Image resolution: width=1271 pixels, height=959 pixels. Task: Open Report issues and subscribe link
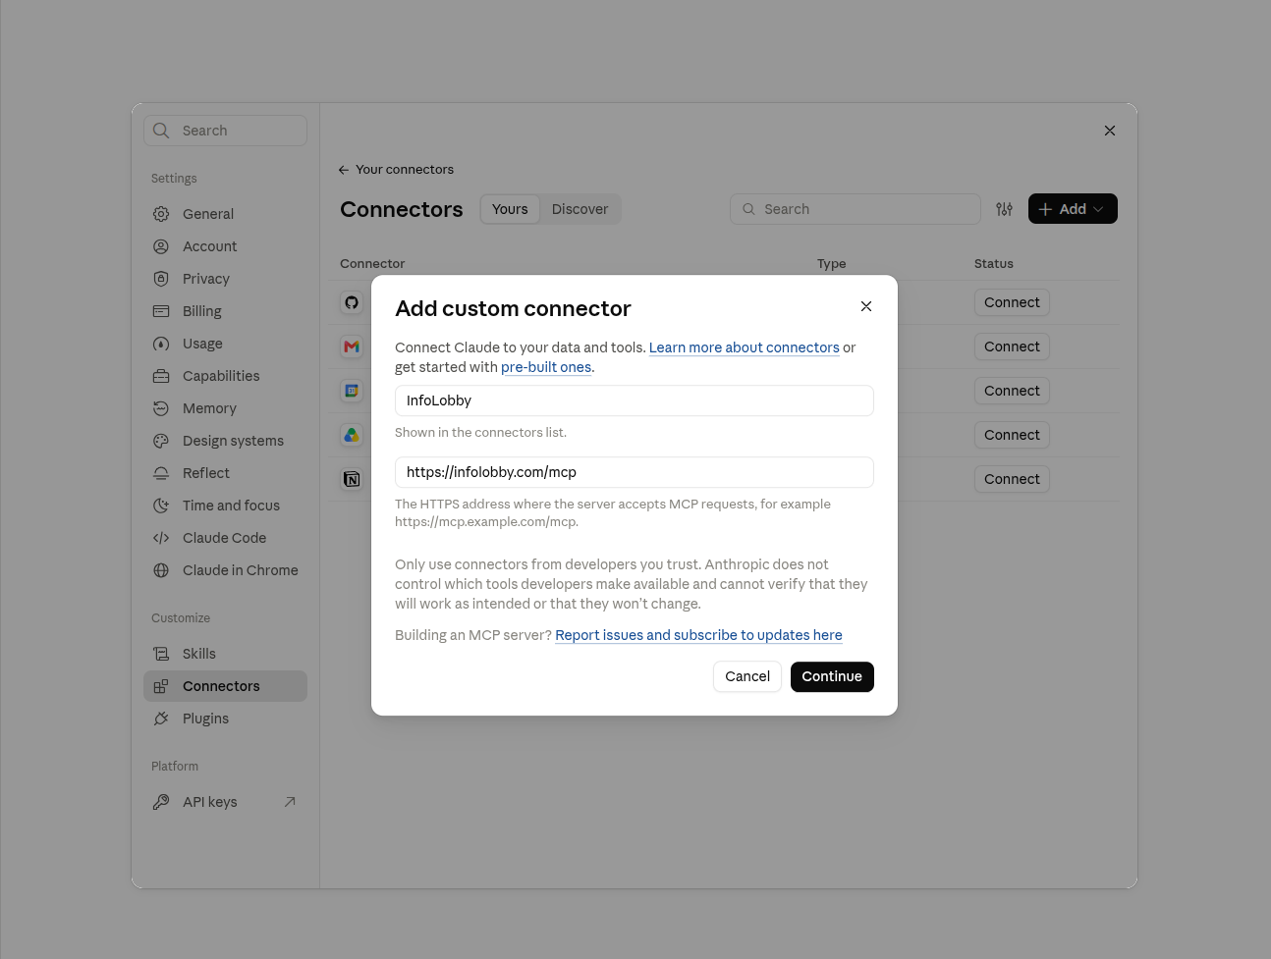(x=698, y=635)
